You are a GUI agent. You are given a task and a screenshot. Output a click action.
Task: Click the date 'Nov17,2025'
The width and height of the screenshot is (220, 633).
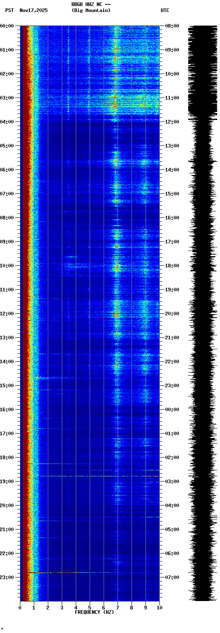click(x=33, y=10)
